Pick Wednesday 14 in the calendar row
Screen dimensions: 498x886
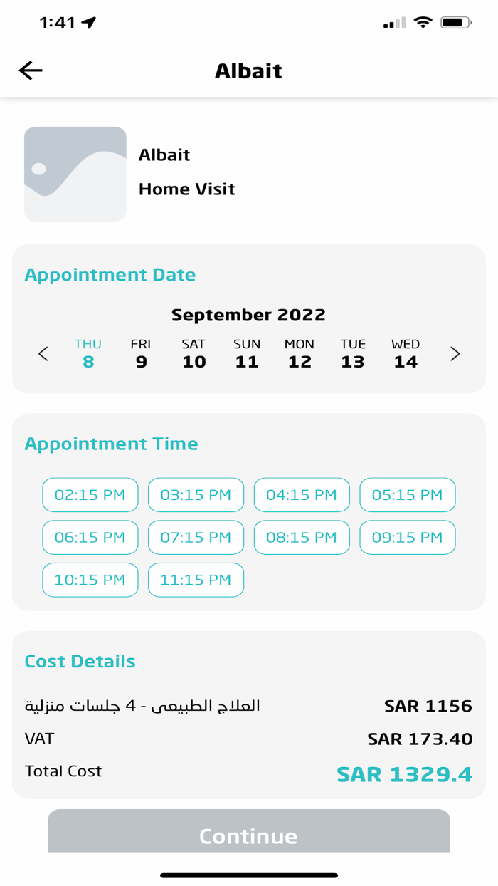pyautogui.click(x=406, y=354)
